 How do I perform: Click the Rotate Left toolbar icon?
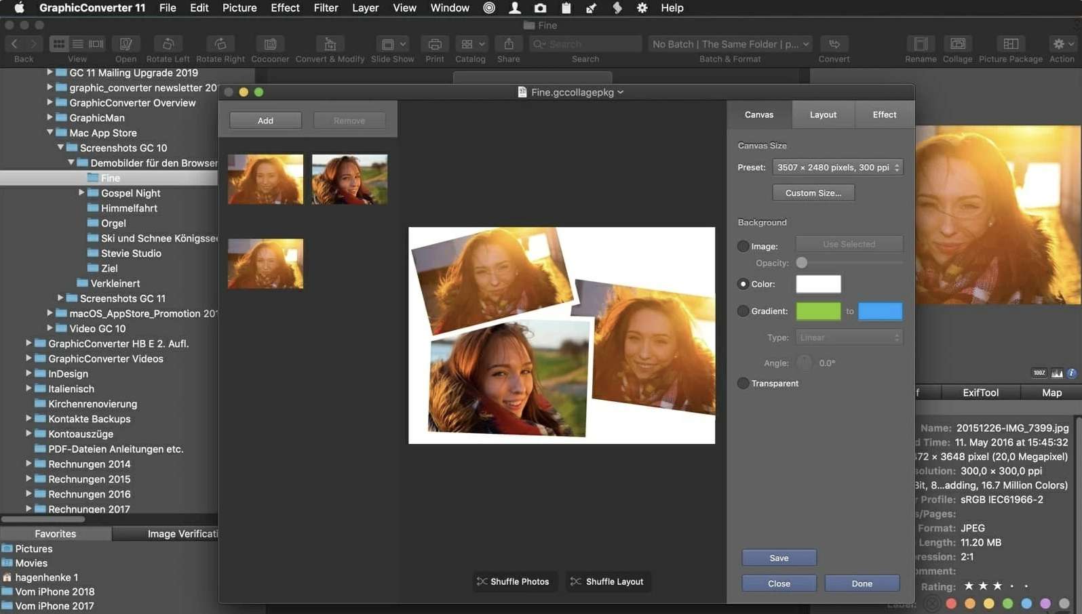click(168, 44)
